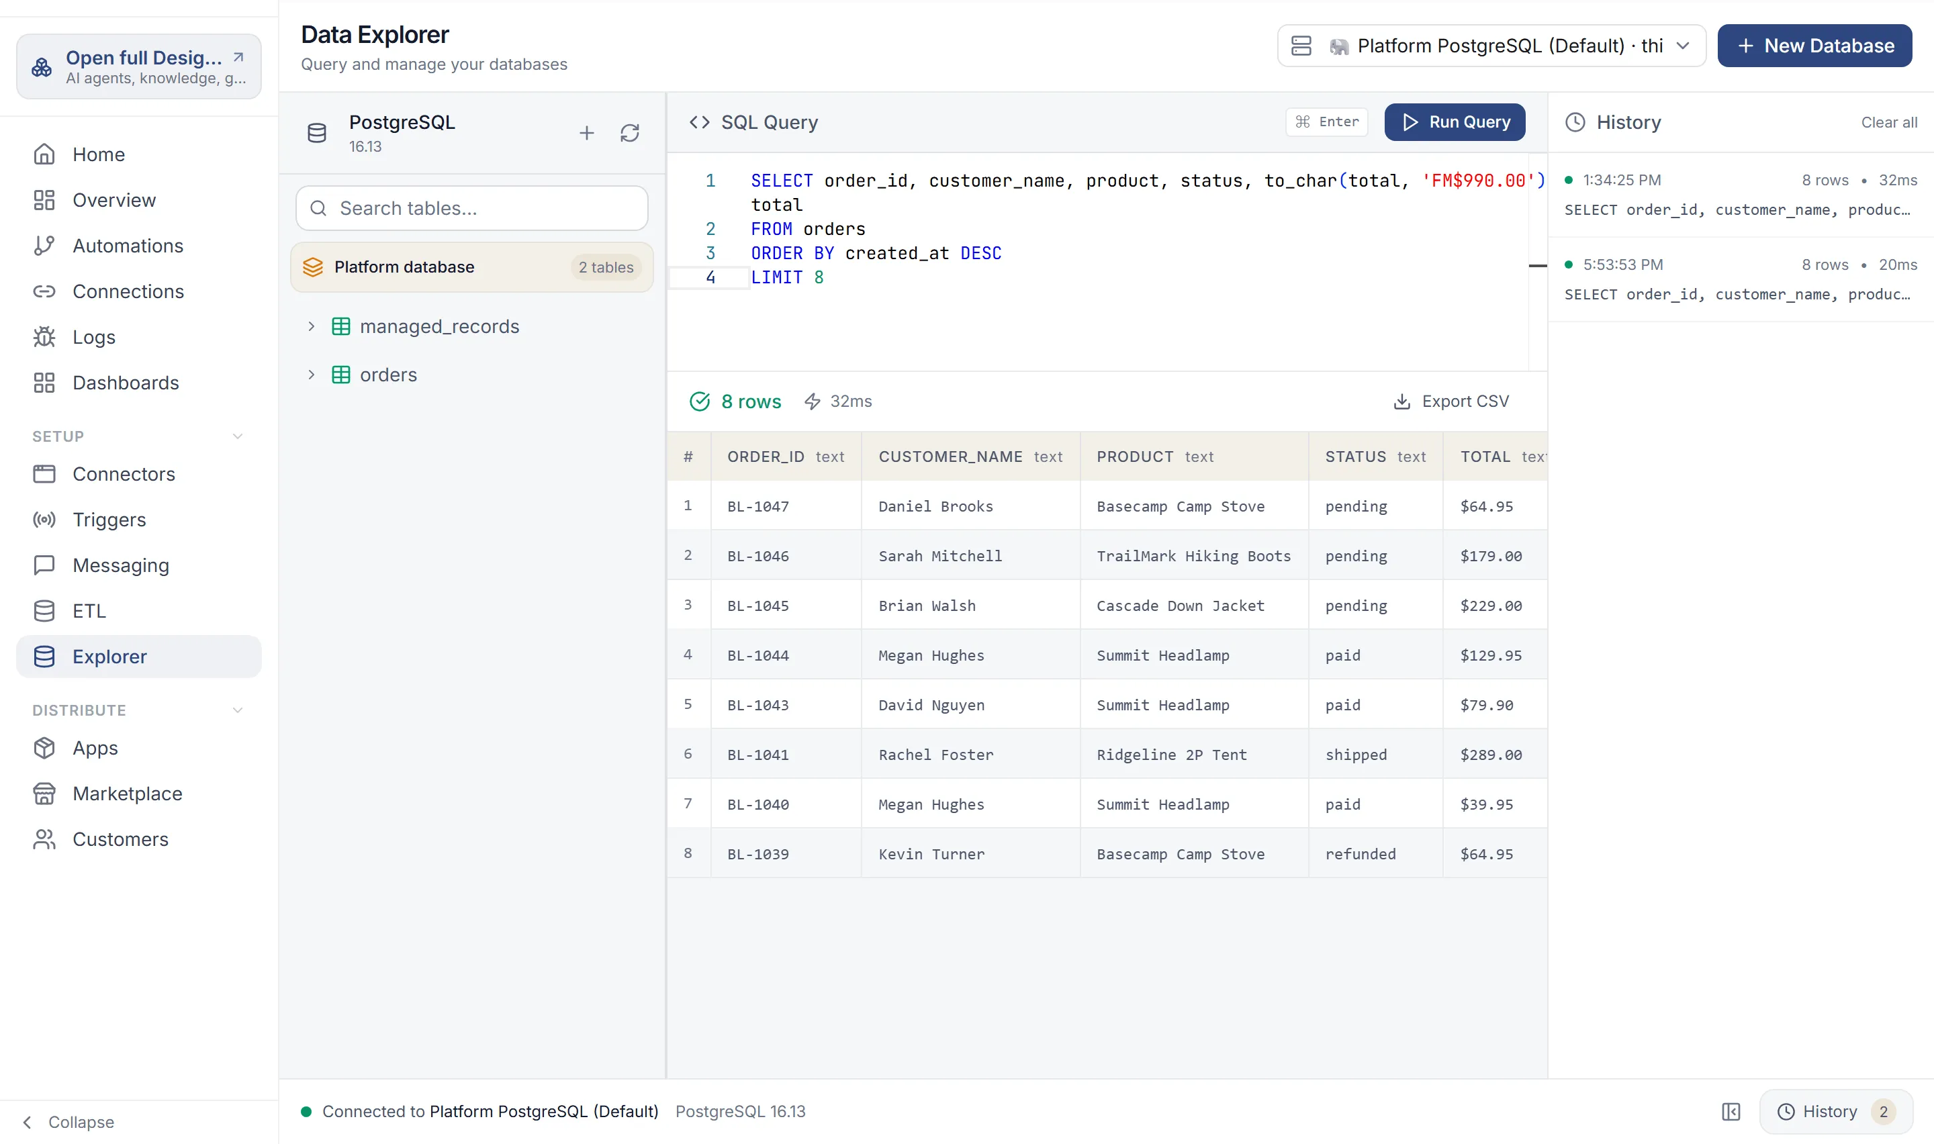Click the Platform database layers icon
Screen dimensions: 1934x1144
(313, 267)
